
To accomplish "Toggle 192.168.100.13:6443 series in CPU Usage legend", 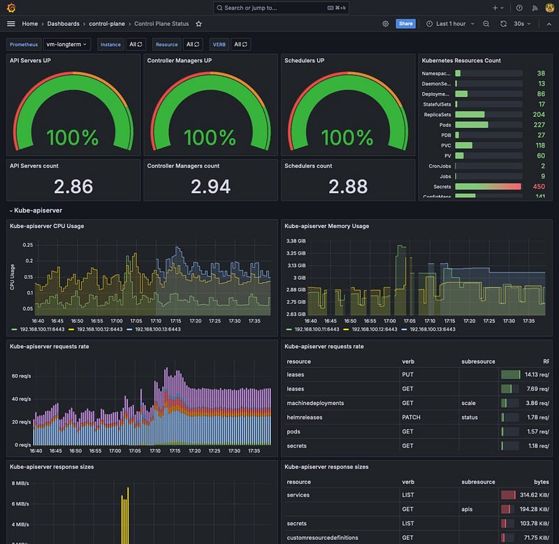I will (x=158, y=329).
